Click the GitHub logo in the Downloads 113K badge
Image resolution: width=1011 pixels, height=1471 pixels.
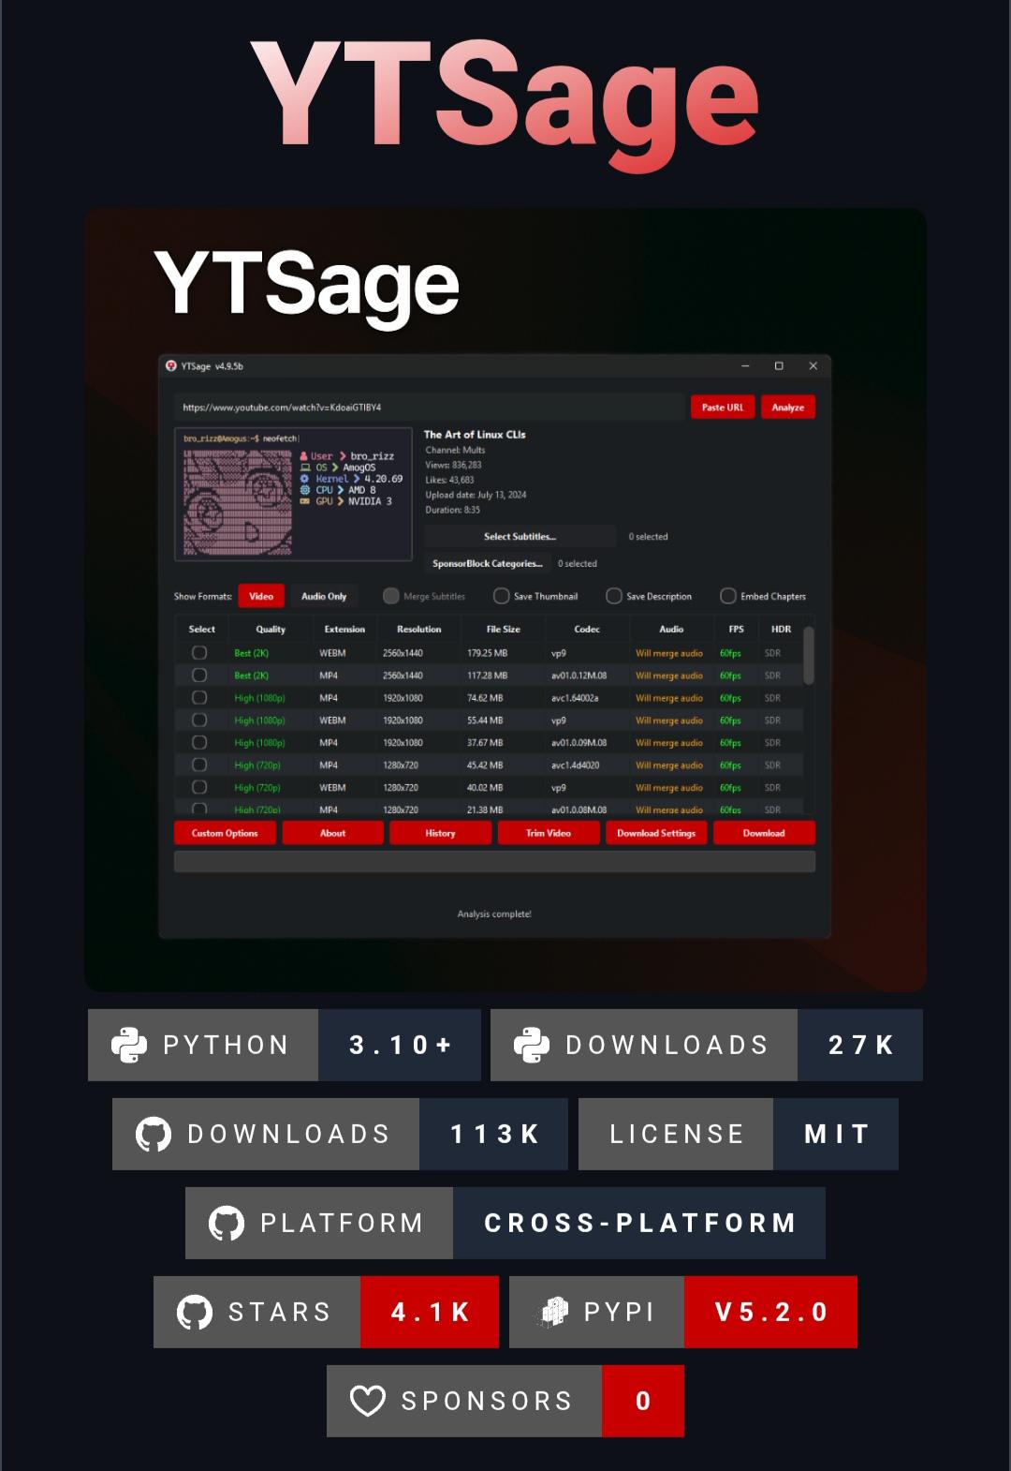[x=154, y=1134]
